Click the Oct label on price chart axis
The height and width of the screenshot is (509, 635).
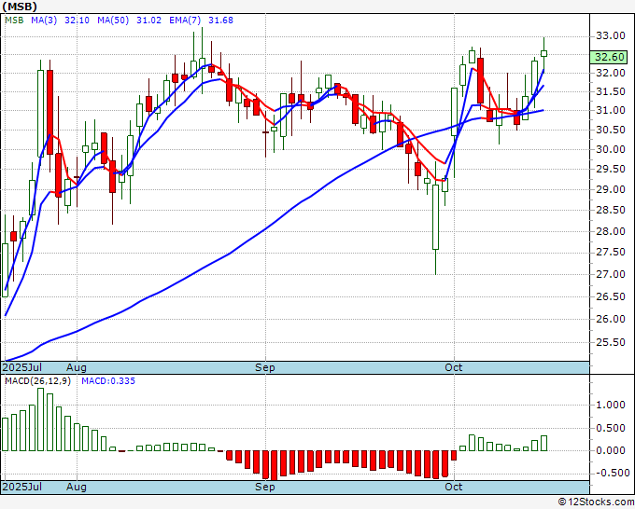click(453, 367)
